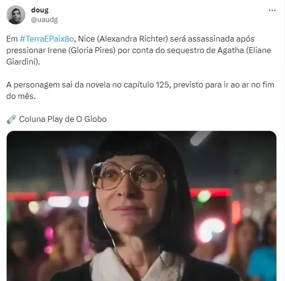
Task: Click the word 'assassinada' in the tweet
Action: pos(208,39)
